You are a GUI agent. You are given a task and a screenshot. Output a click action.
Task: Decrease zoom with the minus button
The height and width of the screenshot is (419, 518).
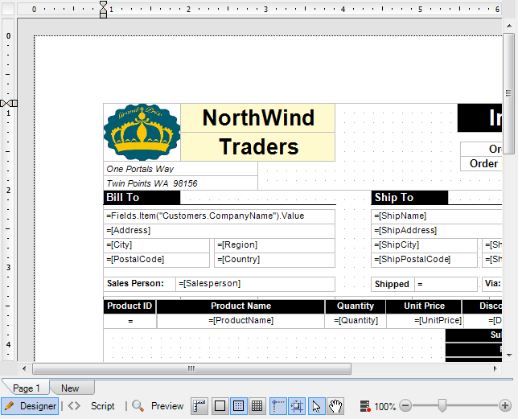[x=405, y=405]
